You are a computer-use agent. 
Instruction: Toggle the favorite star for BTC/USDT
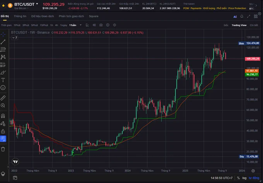[3, 5]
